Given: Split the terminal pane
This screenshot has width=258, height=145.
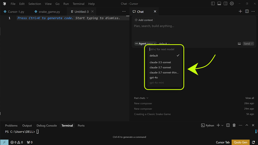Looking at the screenshot, I should click(x=228, y=125).
